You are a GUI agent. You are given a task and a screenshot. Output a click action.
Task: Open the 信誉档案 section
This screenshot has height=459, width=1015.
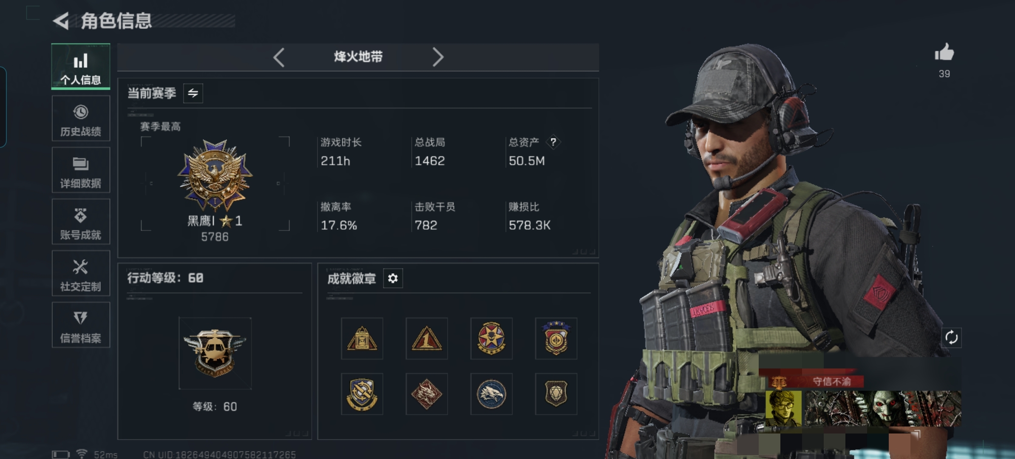pos(81,325)
